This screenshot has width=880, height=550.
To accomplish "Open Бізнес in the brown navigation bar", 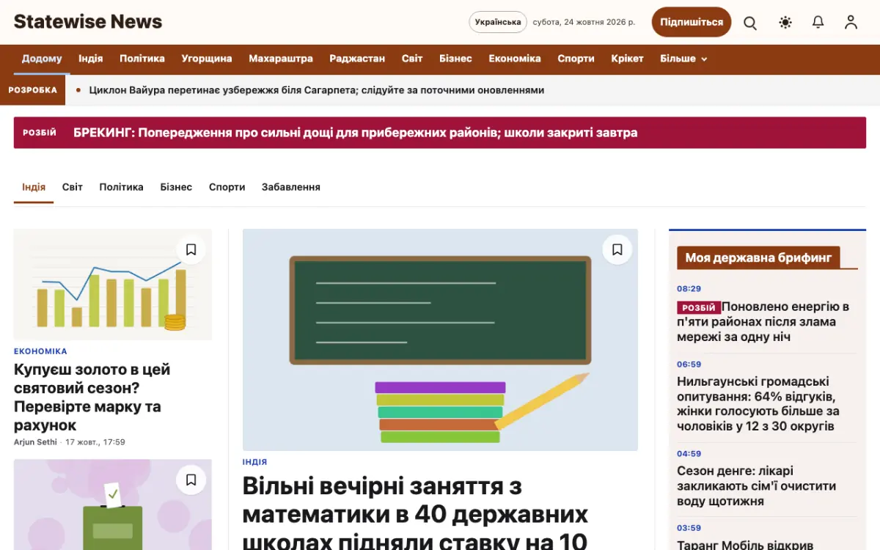I will point(455,59).
